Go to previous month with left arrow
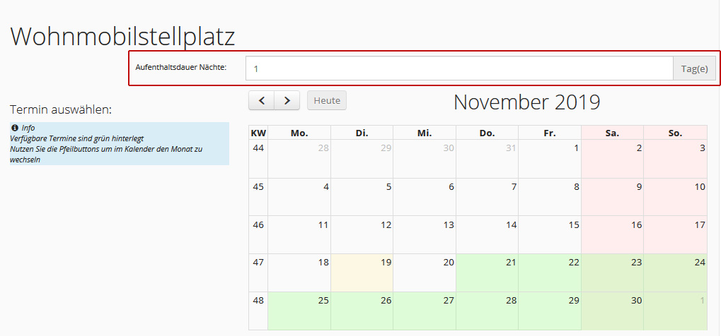Image resolution: width=721 pixels, height=336 pixels. click(x=261, y=100)
